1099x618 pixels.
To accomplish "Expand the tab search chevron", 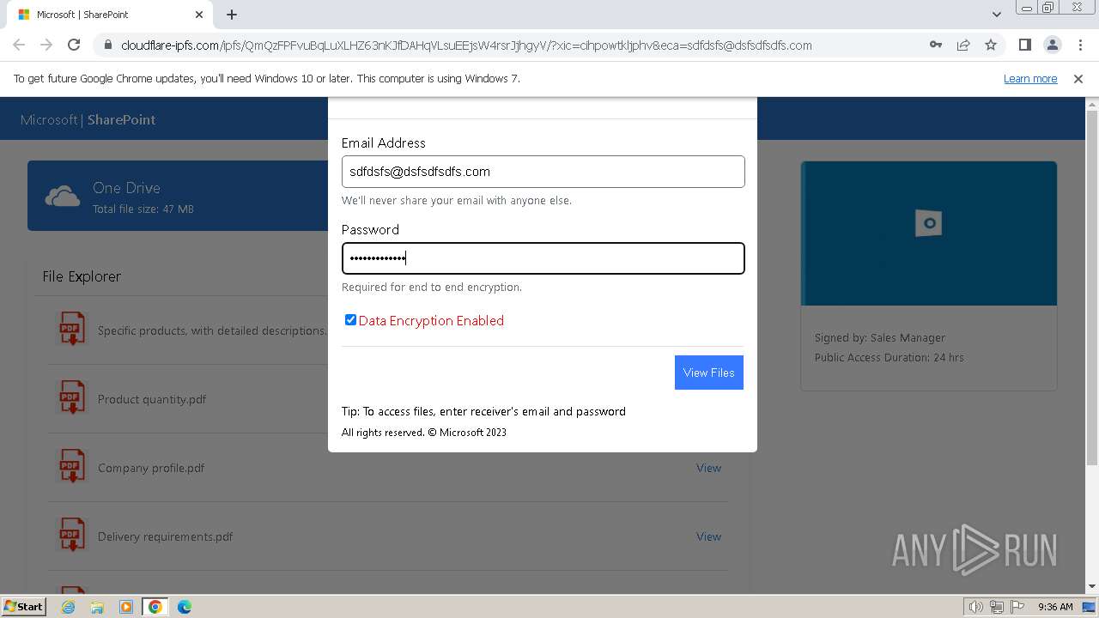I will tap(996, 15).
